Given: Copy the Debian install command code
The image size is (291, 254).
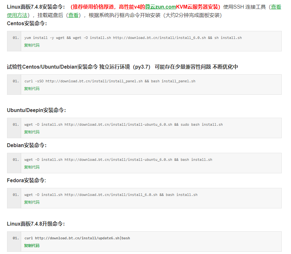Looking at the screenshot, I should pyautogui.click(x=31, y=167).
